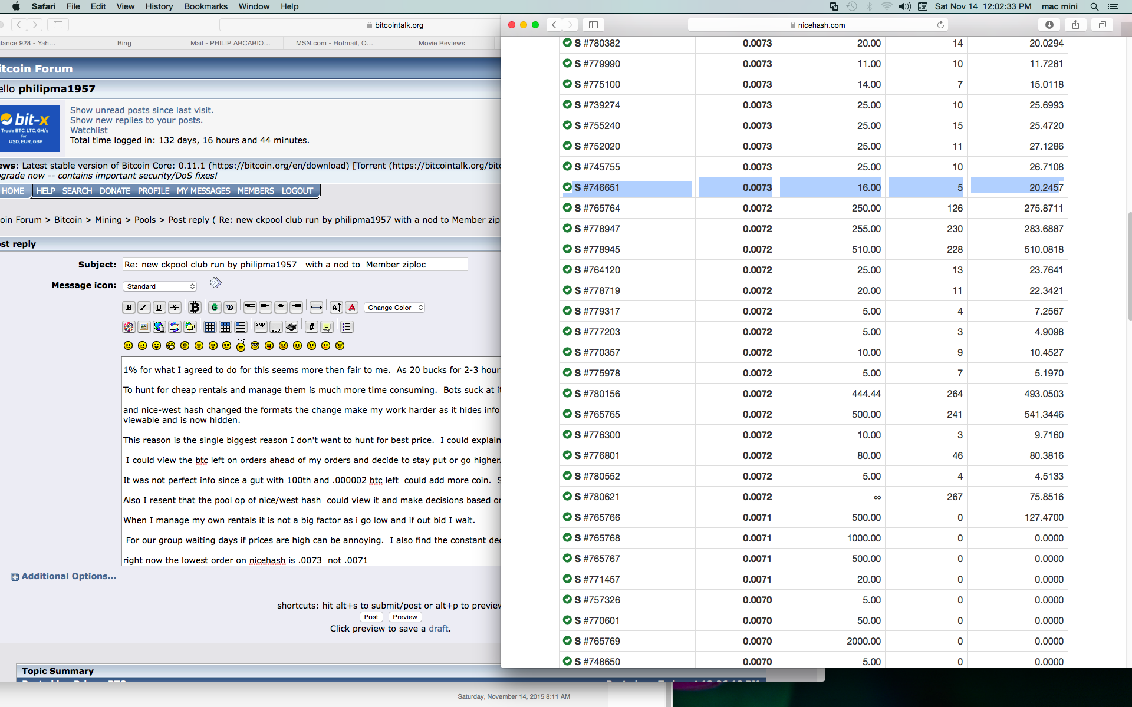Open the volume control in menu bar

click(904, 6)
